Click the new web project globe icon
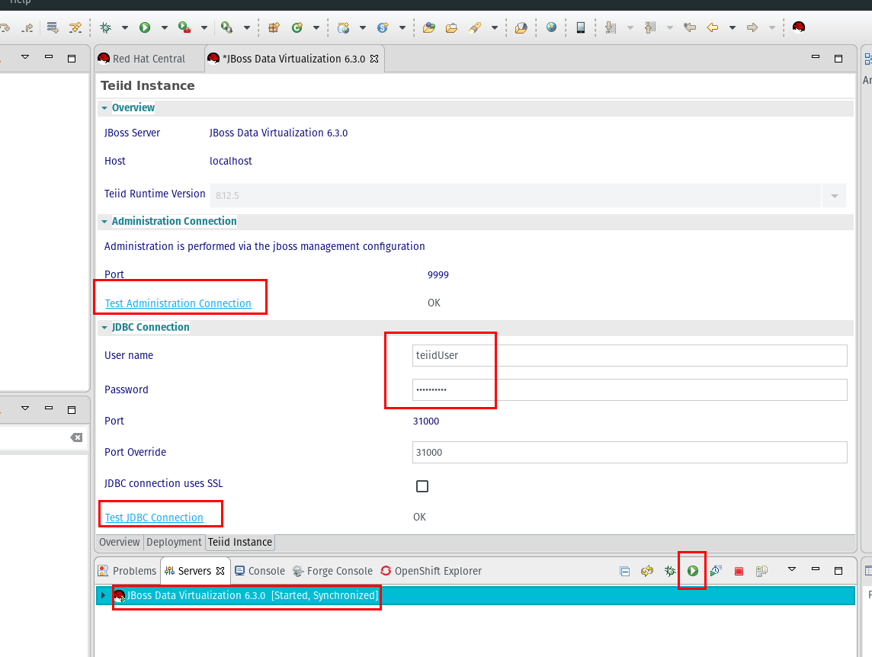 pos(343,27)
